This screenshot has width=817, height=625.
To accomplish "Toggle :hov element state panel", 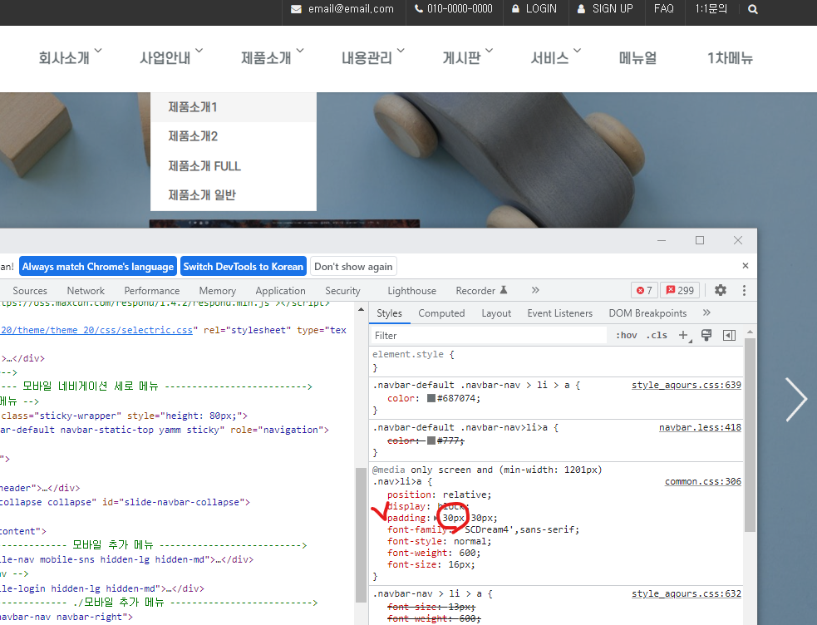I will pos(627,336).
